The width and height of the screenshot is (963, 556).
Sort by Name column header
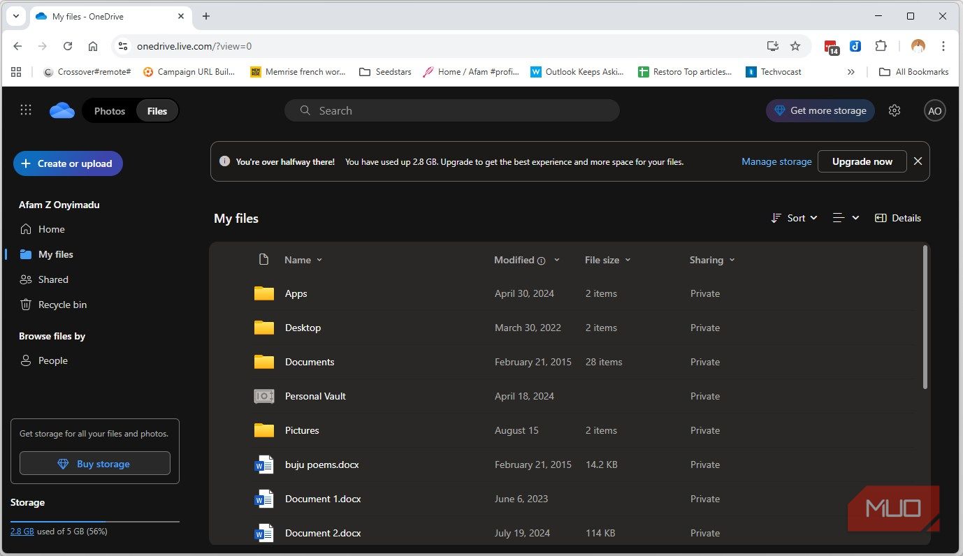tap(303, 260)
